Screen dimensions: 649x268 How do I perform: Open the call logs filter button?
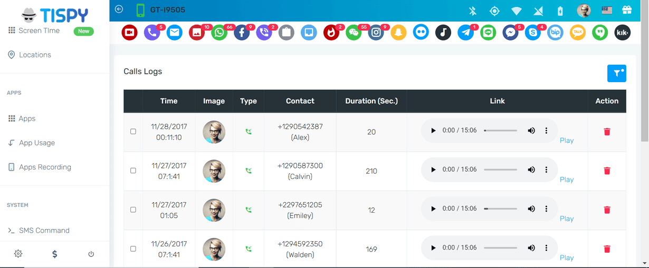pos(617,73)
